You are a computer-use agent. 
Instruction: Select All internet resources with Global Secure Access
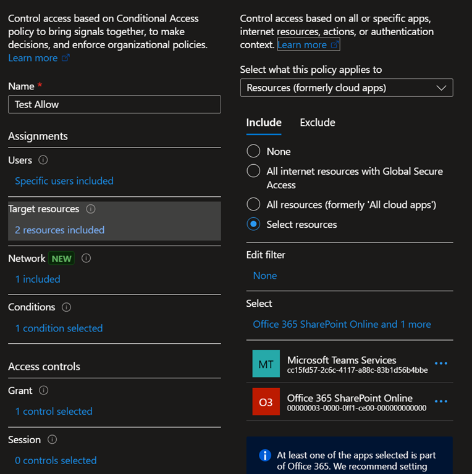tap(253, 171)
